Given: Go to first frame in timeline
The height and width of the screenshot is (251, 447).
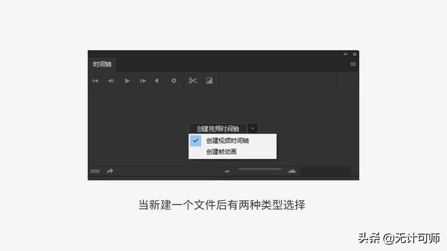Looking at the screenshot, I should tap(95, 81).
